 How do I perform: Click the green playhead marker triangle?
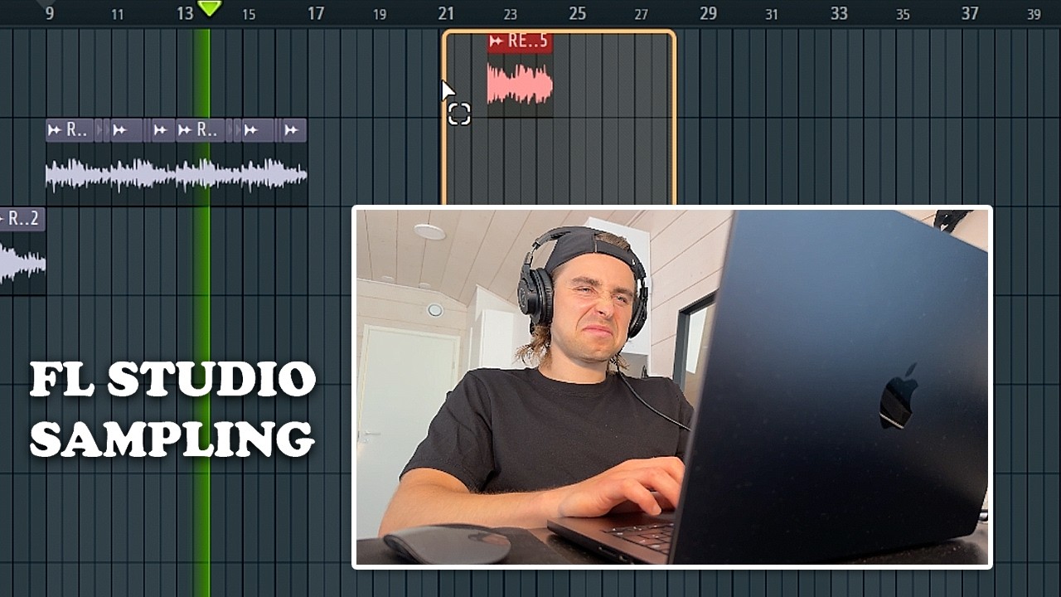pos(210,8)
